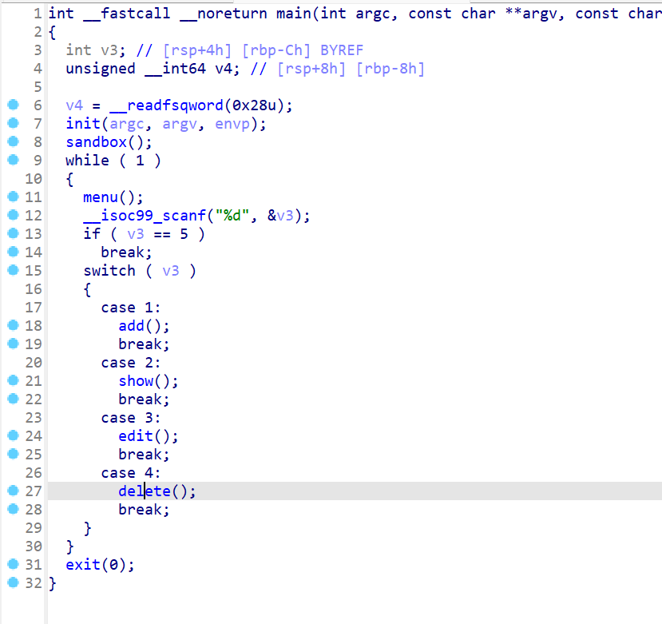Click the __noreturn keyword in signature

224,14
